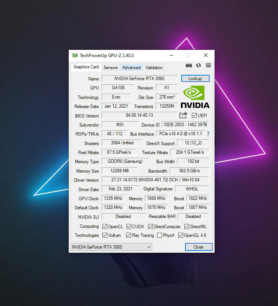Toggle the DirectCompute checkbox
This screenshot has height=306, width=278.
150,226
